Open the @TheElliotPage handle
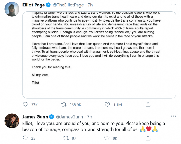The width and height of the screenshot is (181, 144). (x=69, y=5)
